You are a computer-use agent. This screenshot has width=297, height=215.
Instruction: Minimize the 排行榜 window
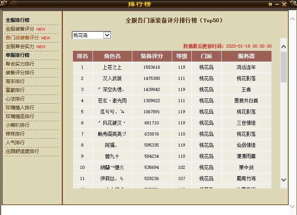point(277,4)
